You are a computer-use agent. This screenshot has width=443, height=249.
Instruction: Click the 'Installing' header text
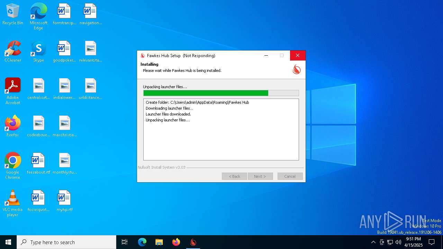coord(150,64)
